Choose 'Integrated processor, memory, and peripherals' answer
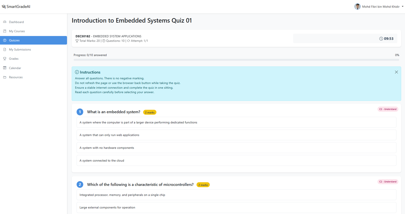405x214 pixels. 236,195
